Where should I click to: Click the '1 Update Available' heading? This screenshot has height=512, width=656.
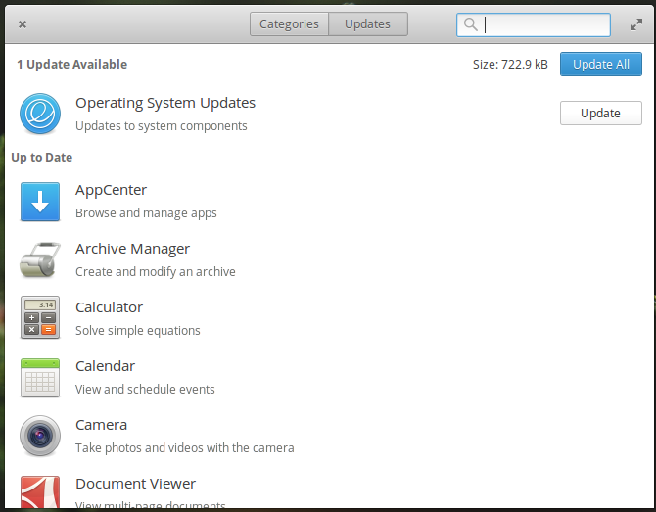71,64
